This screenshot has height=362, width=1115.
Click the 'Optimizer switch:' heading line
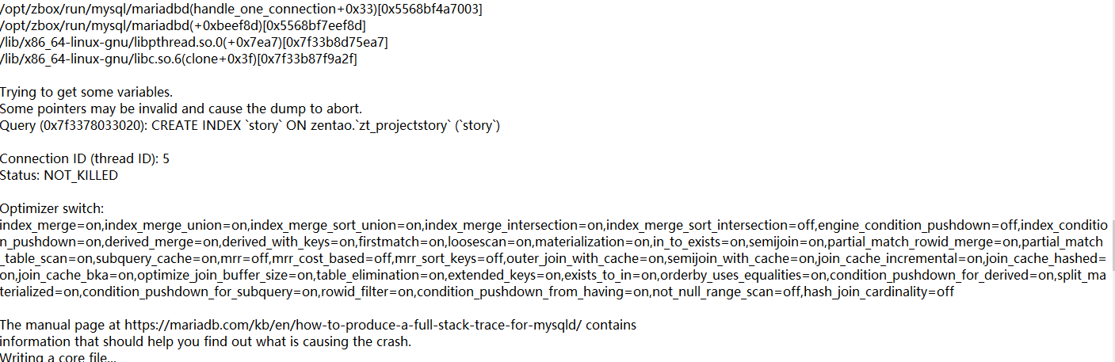tap(52, 209)
